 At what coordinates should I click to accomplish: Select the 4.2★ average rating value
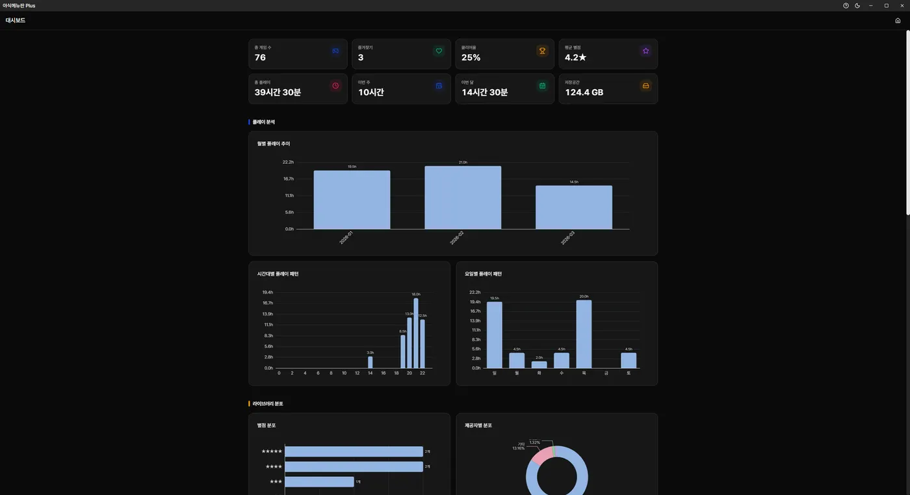tap(575, 57)
